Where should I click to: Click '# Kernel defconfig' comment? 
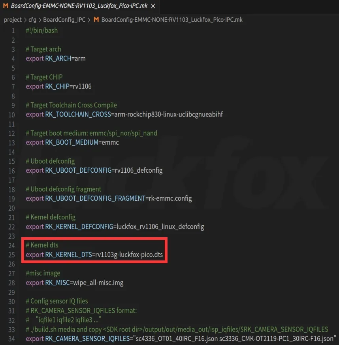pyautogui.click(x=51, y=217)
